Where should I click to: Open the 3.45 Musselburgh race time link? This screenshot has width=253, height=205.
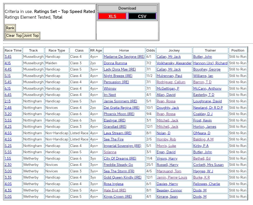8,57
